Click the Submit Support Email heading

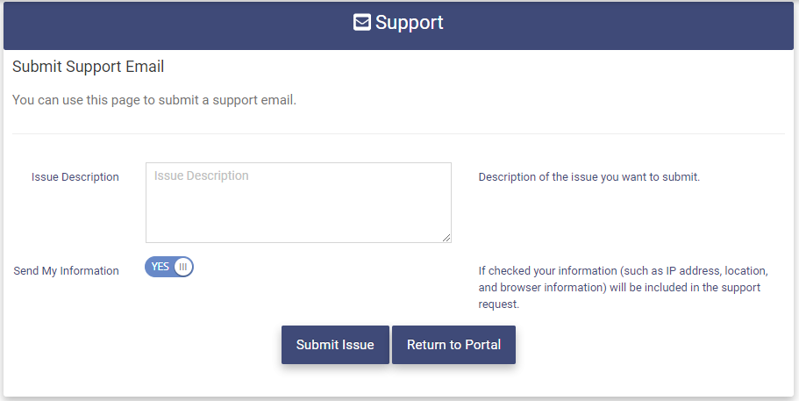pyautogui.click(x=89, y=67)
